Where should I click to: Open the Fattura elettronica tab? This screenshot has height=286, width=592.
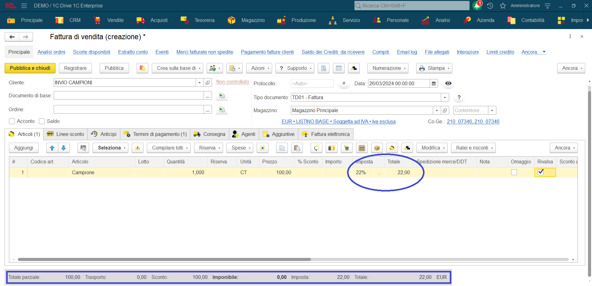(x=326, y=134)
